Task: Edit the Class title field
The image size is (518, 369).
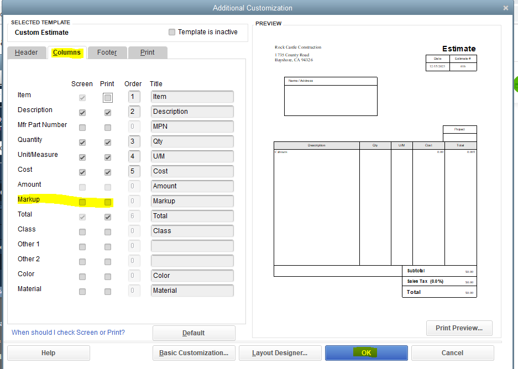Action: tap(192, 231)
